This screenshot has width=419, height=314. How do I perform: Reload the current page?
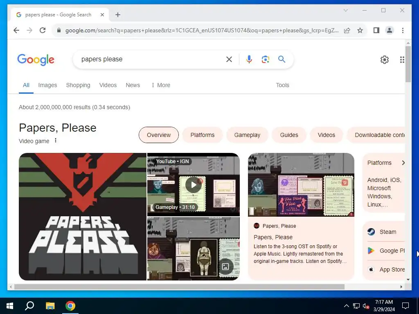point(43,30)
